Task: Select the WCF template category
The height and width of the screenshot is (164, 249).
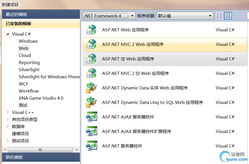Action: pos(24,84)
